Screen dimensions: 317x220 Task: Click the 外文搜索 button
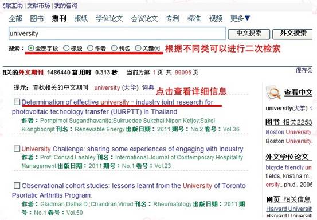pos(292,34)
